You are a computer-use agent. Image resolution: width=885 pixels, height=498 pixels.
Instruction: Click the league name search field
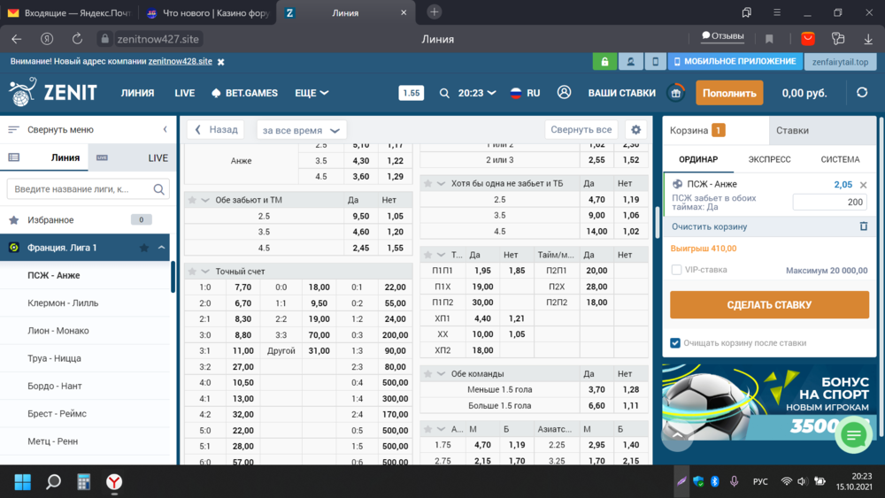coord(88,189)
